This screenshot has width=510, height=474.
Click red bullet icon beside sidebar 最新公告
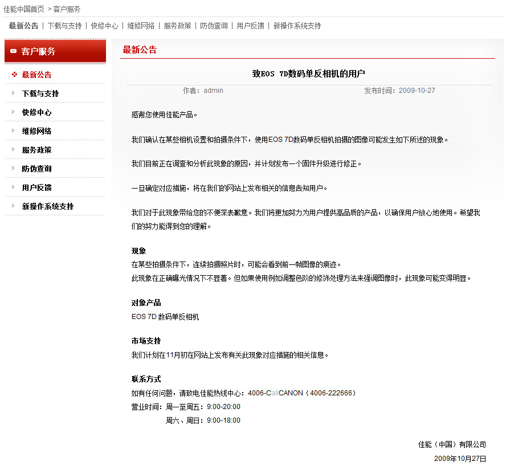click(x=14, y=75)
